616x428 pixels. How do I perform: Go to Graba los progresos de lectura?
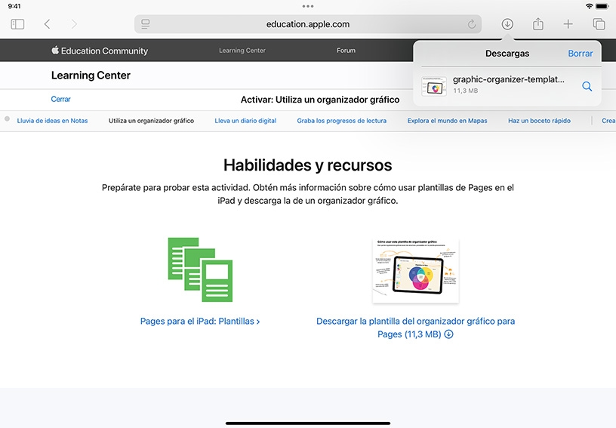pos(342,121)
